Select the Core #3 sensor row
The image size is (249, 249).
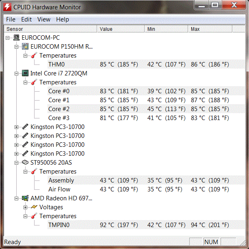pyautogui.click(x=146, y=118)
